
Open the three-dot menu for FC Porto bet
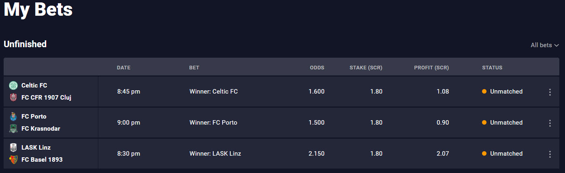(550, 123)
